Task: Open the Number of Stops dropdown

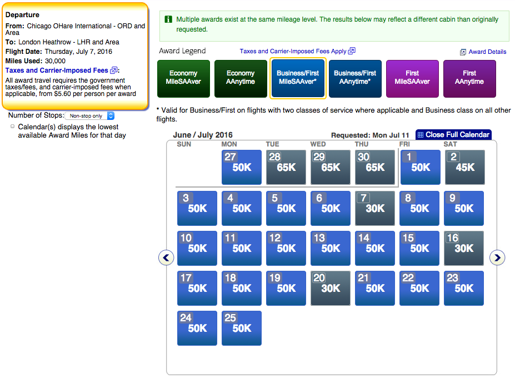Action: click(89, 116)
